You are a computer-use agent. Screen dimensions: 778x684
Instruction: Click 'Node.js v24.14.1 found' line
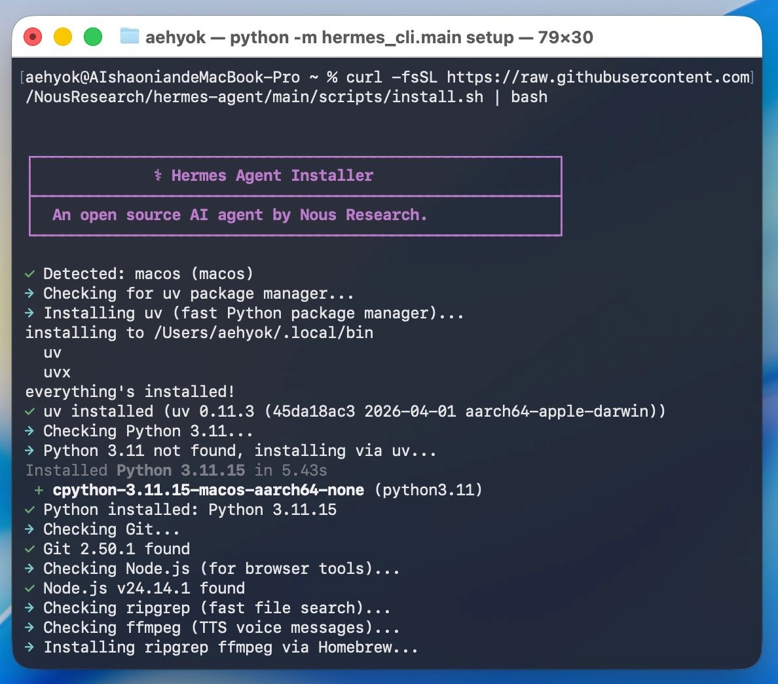pyautogui.click(x=144, y=588)
